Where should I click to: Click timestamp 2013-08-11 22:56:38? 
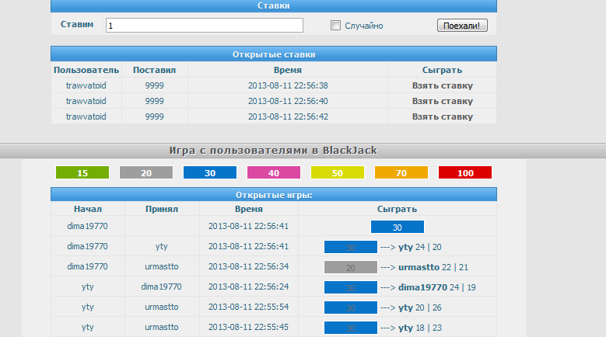coord(288,85)
